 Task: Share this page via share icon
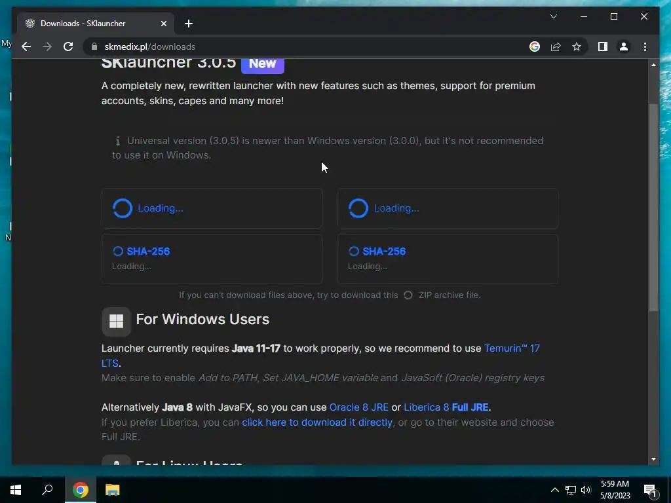tap(556, 47)
